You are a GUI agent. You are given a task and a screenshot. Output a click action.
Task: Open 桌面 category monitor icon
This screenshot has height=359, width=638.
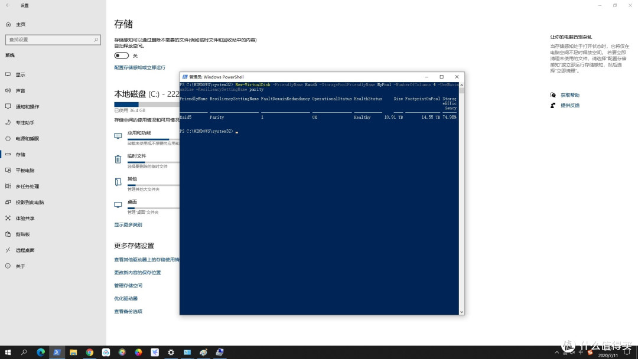click(x=118, y=204)
